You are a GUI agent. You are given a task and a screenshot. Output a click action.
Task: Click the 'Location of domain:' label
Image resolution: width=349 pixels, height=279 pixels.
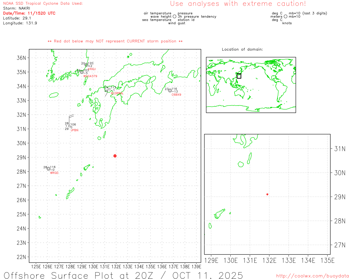[242, 49]
